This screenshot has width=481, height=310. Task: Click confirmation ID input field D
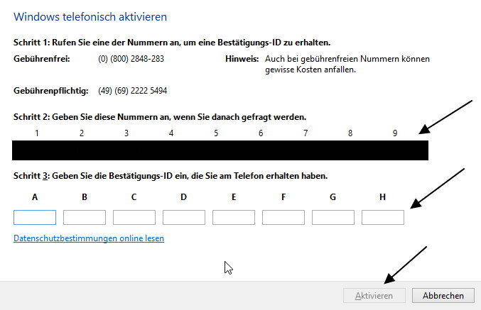[x=184, y=217]
